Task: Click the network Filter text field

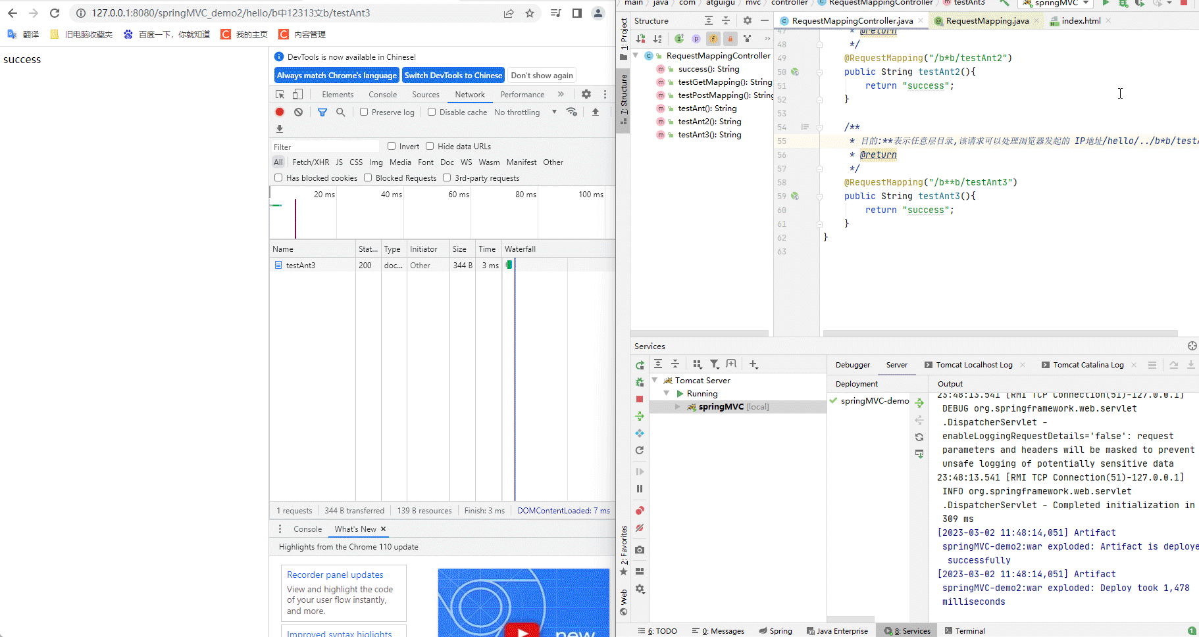Action: point(326,147)
